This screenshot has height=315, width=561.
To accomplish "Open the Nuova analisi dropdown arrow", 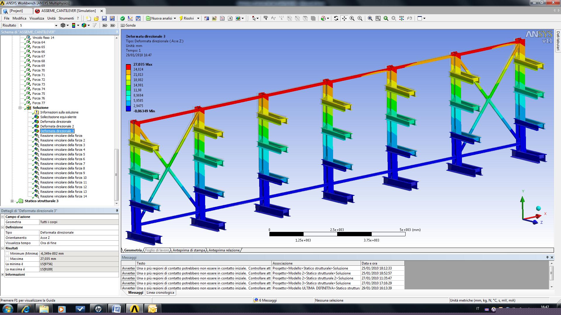I will click(175, 18).
